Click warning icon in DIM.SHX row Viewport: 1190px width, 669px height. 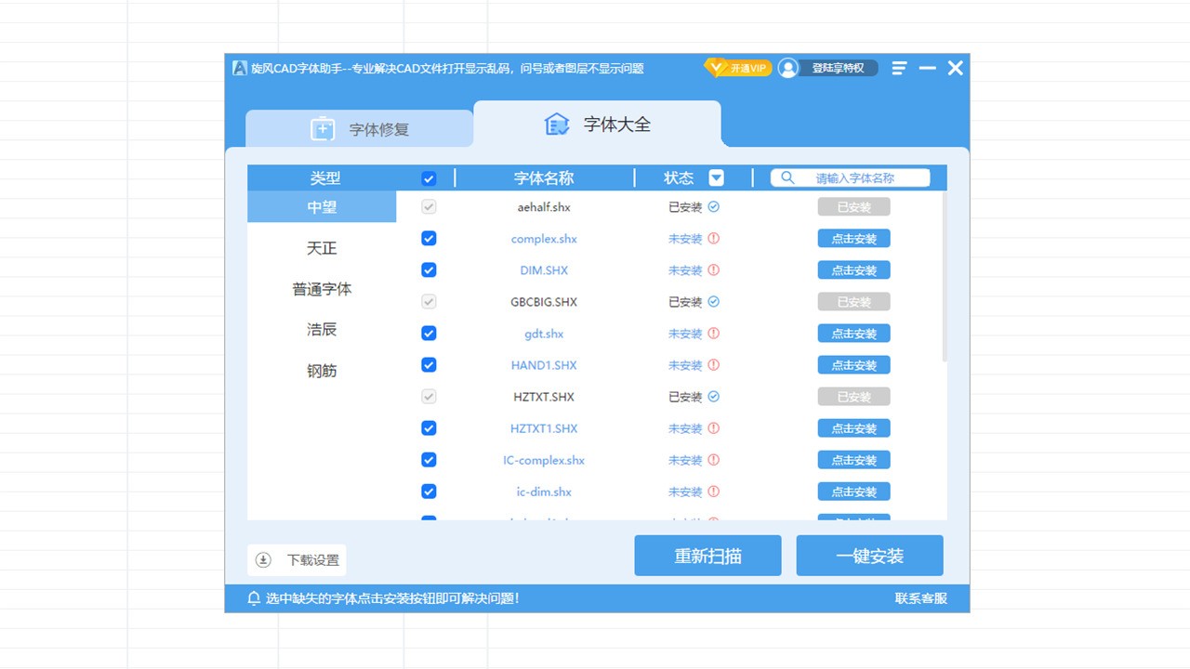714,269
